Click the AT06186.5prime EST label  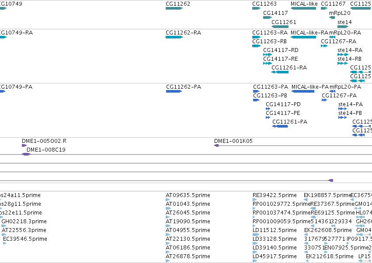[188, 248]
